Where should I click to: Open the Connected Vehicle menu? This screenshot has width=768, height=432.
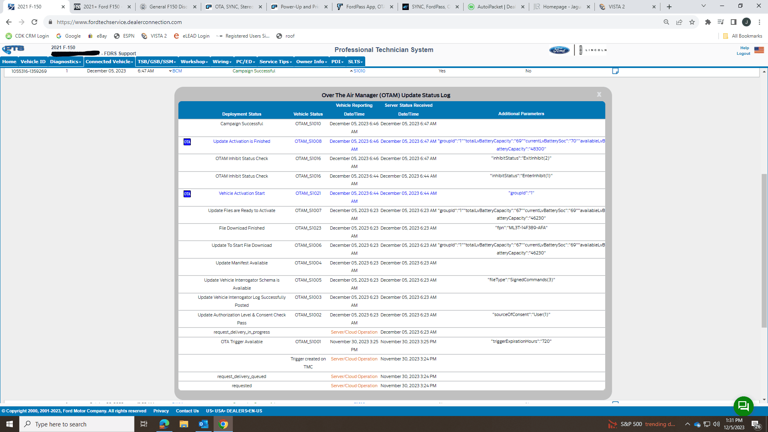pyautogui.click(x=109, y=62)
